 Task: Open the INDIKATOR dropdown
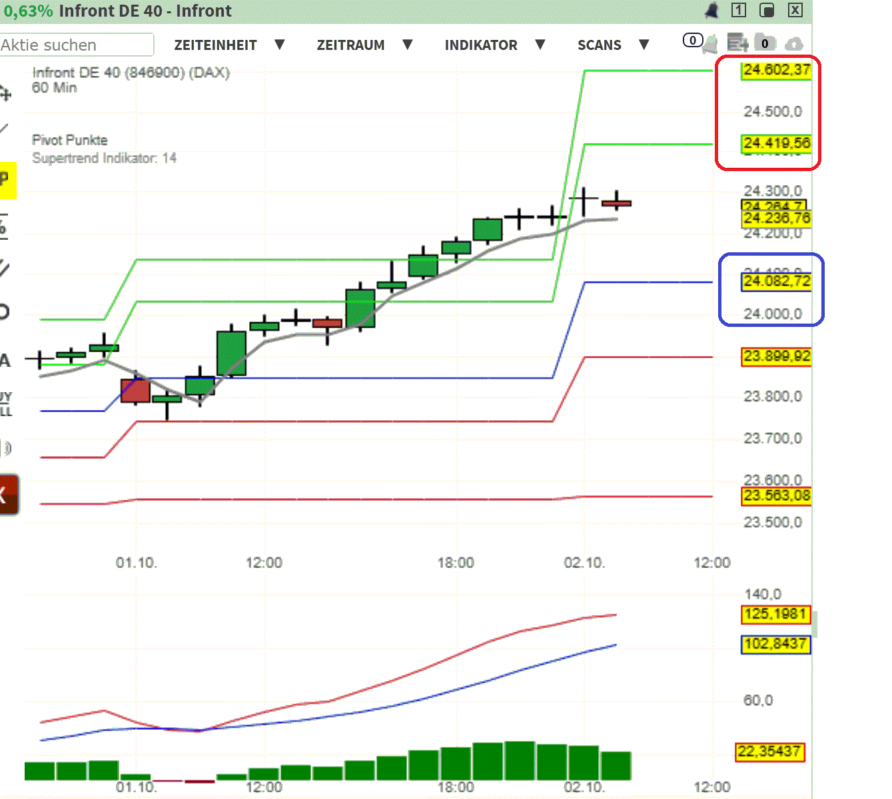pyautogui.click(x=481, y=45)
